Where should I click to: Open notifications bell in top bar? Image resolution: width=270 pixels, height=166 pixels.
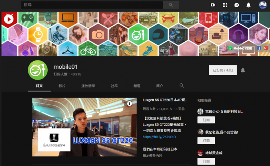coord(248,5)
